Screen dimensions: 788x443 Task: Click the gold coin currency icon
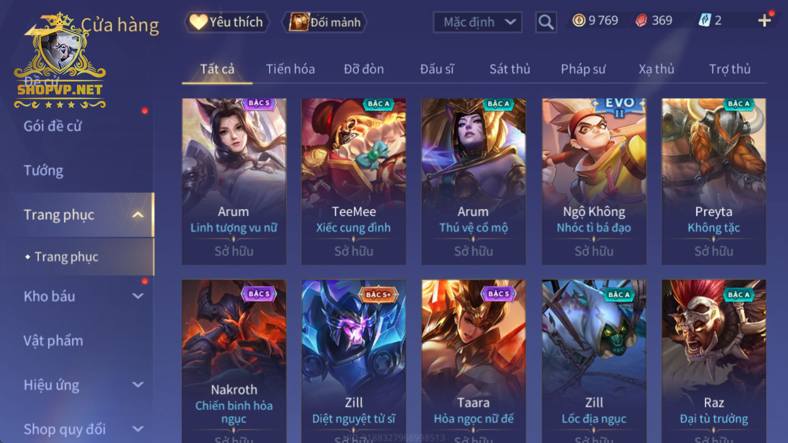point(579,21)
